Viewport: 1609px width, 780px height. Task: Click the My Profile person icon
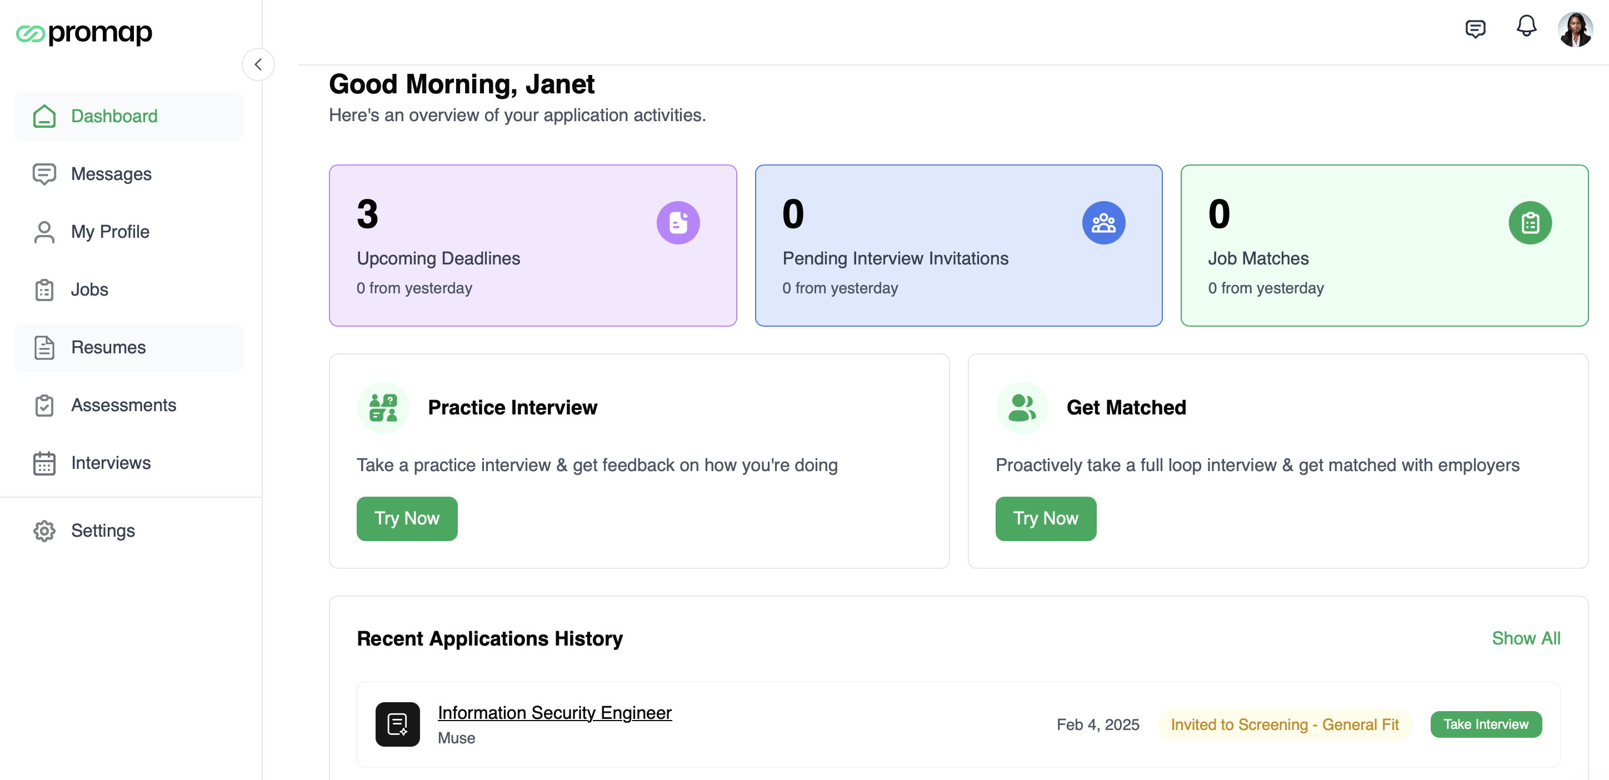tap(44, 232)
